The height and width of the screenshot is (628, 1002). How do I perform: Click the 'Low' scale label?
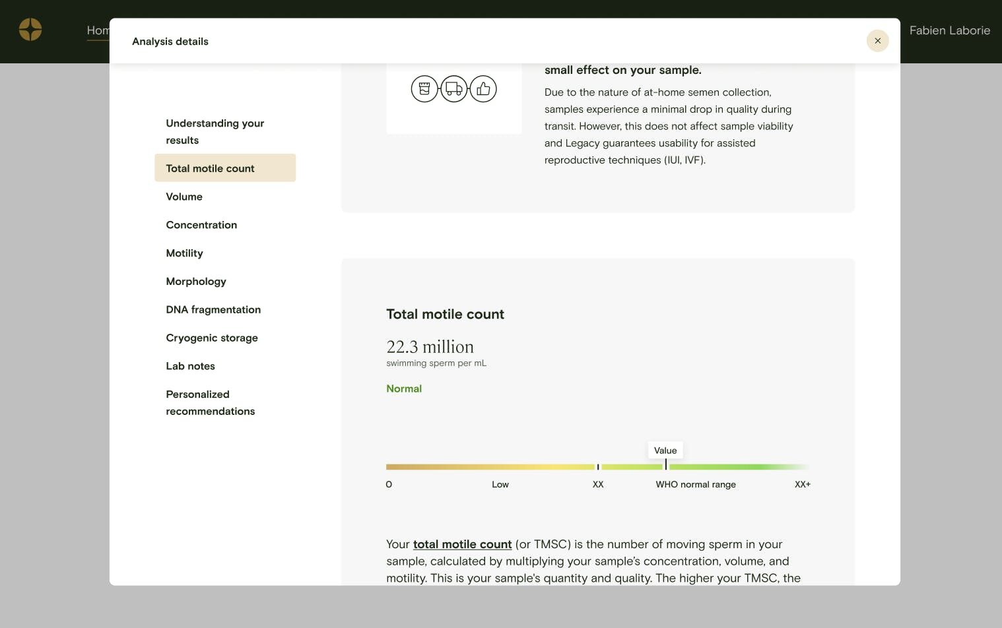click(x=500, y=485)
